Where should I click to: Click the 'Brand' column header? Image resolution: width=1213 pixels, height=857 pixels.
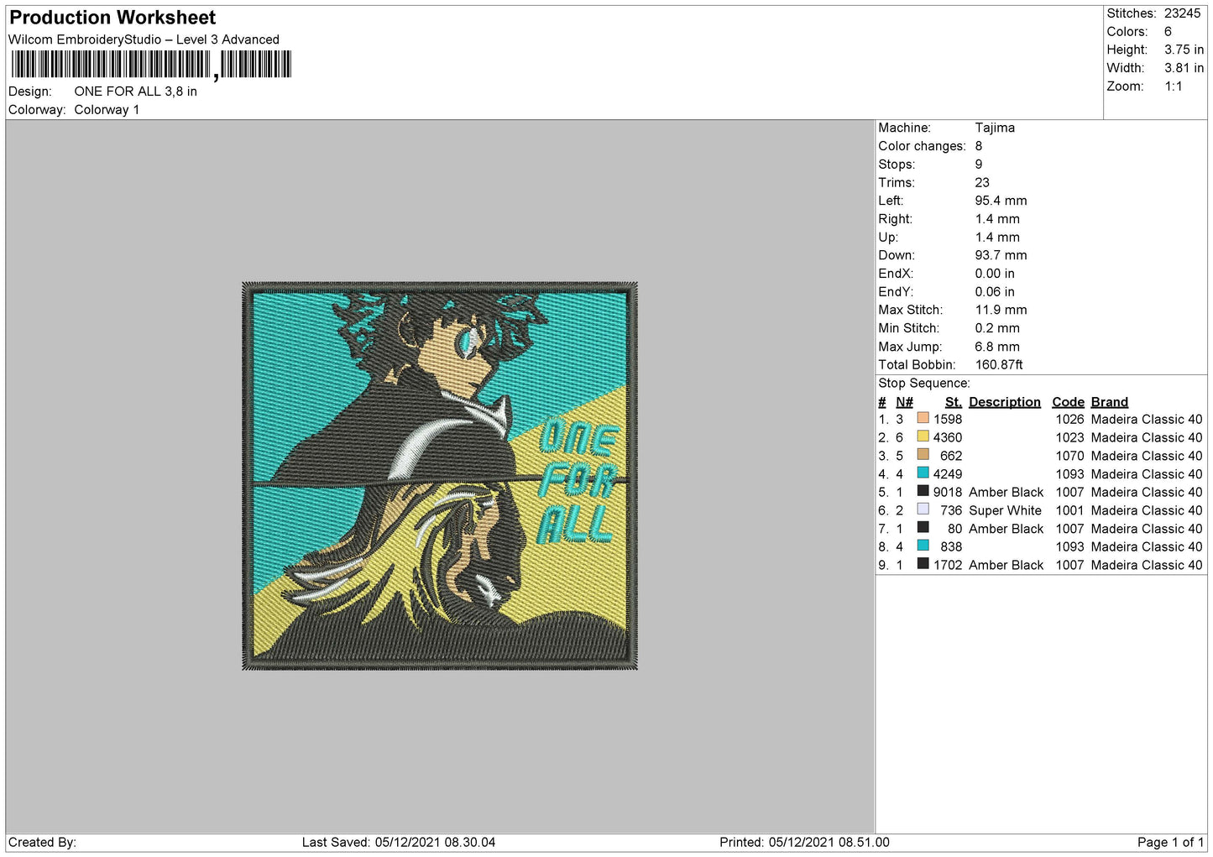(x=1110, y=402)
